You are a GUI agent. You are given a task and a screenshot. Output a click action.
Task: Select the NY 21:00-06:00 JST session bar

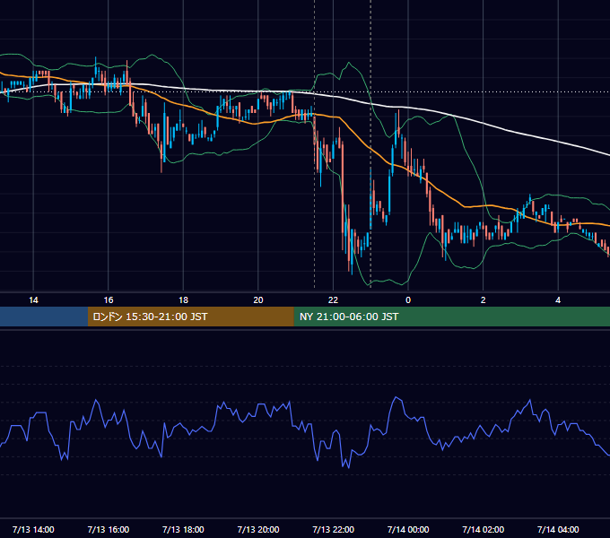(x=451, y=317)
